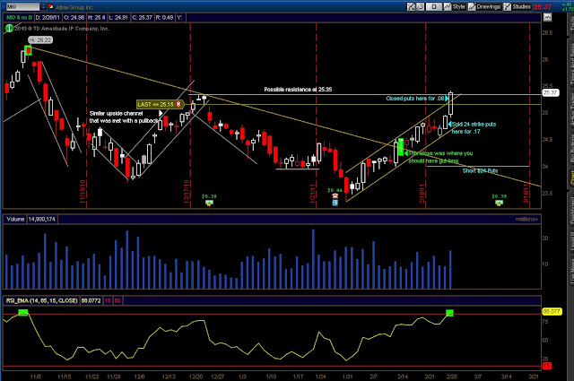Screen dimensions: 574x381
Task: Click the H: 25.4 high value
Action: tap(97, 18)
